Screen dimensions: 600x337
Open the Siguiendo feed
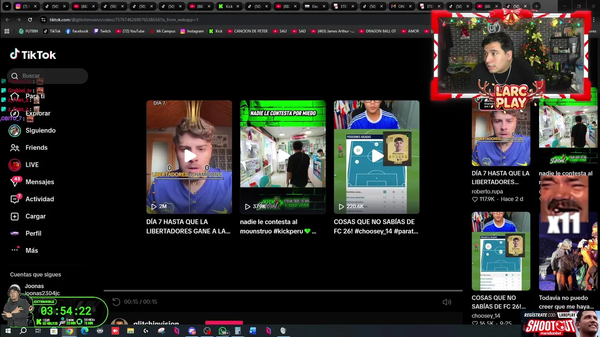click(x=40, y=131)
